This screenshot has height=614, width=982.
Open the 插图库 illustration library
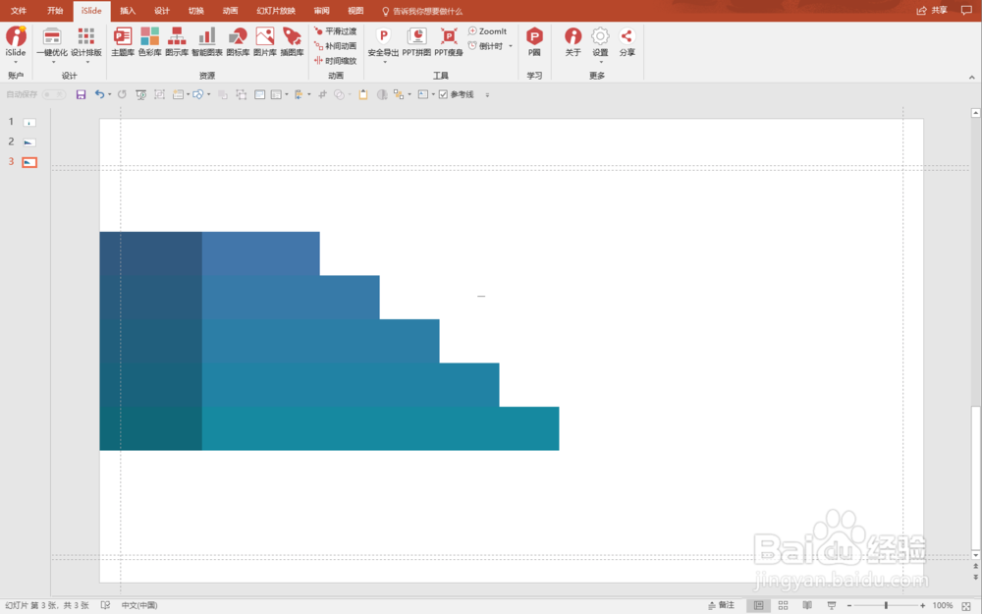point(292,41)
